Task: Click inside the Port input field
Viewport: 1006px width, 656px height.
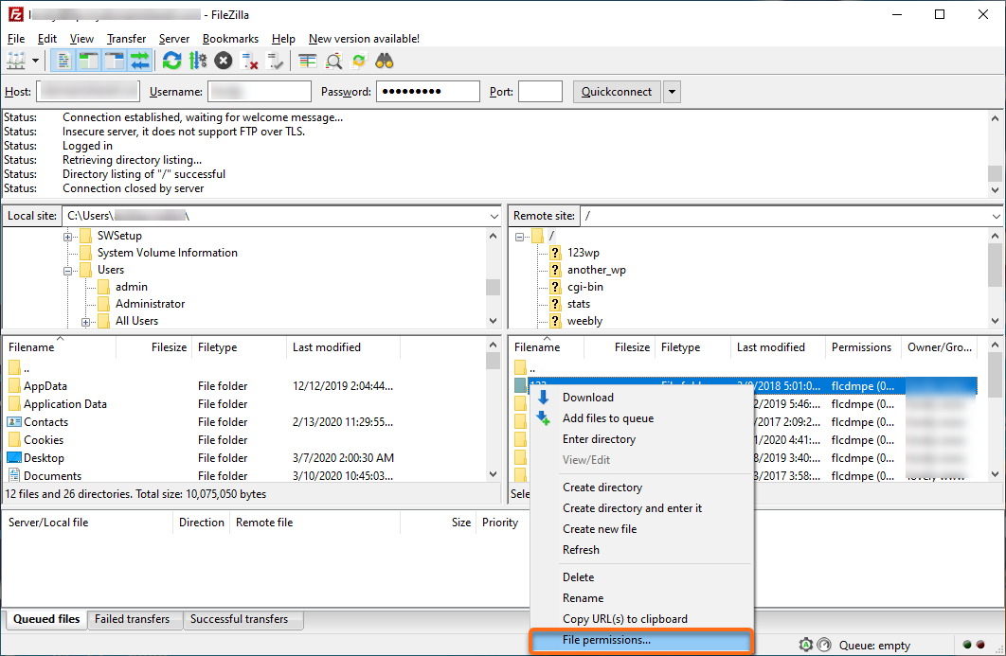Action: pyautogui.click(x=542, y=91)
